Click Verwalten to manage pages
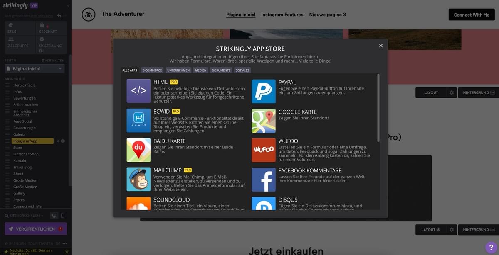This screenshot has height=255, width=499. click(x=53, y=61)
